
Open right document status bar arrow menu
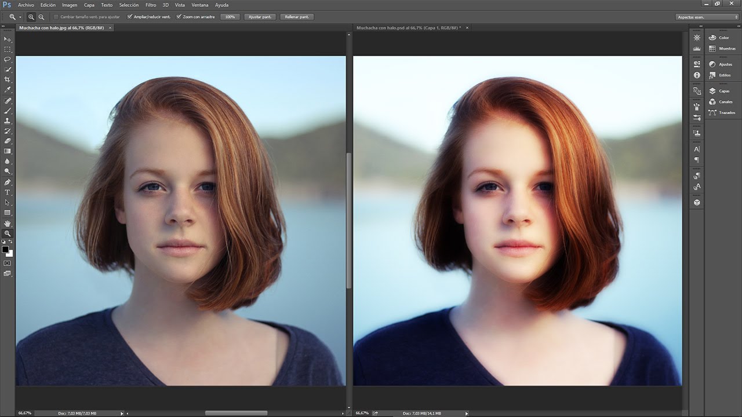pos(466,413)
